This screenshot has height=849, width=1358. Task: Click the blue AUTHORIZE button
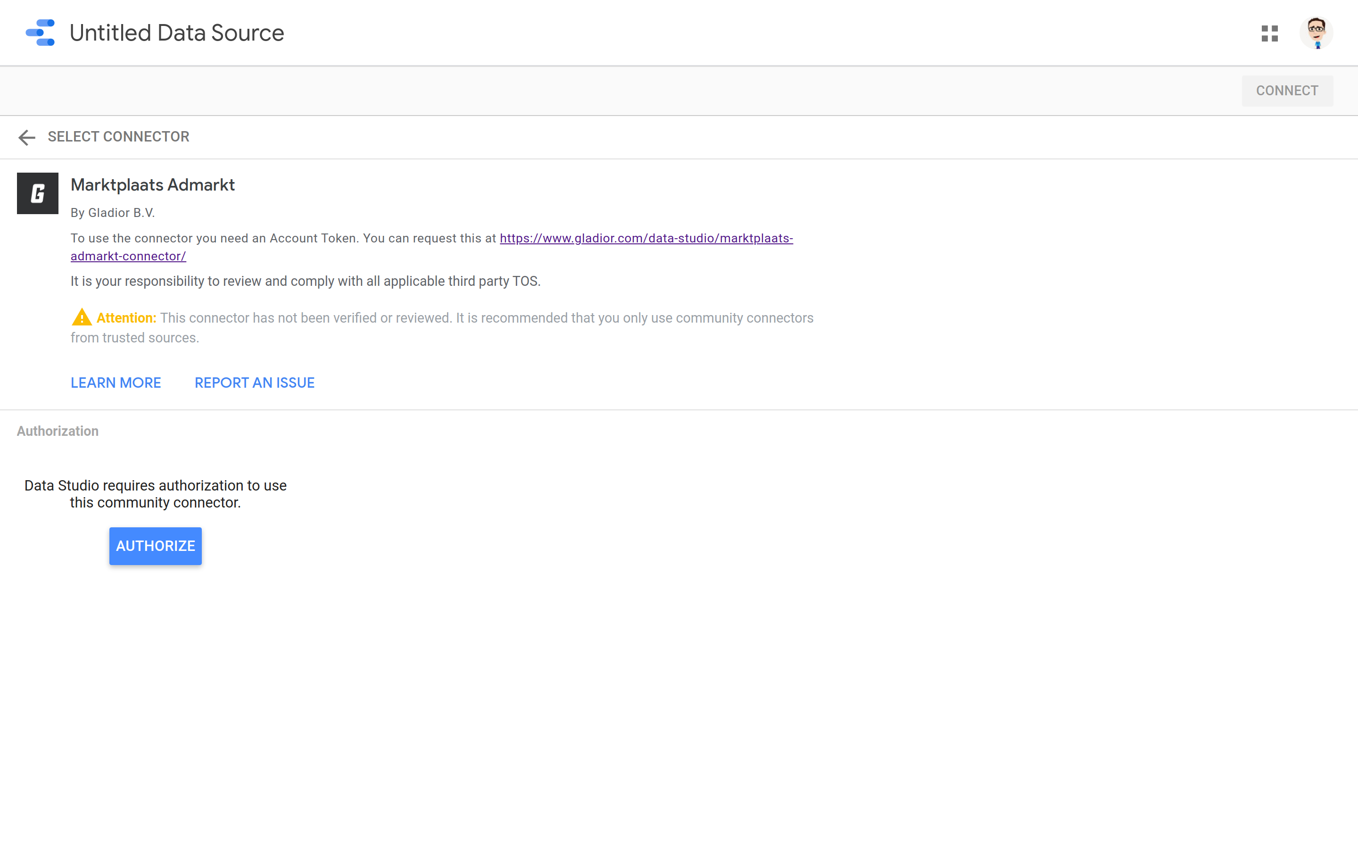tap(156, 546)
